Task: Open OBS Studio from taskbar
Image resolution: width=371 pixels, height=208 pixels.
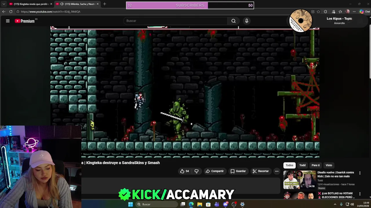Action: [x=234, y=204]
